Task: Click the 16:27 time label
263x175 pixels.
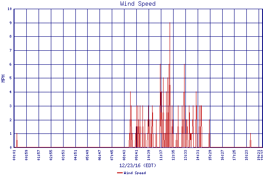Action: pyautogui.click(x=222, y=155)
